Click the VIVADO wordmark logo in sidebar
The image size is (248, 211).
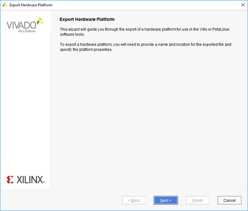click(x=21, y=25)
